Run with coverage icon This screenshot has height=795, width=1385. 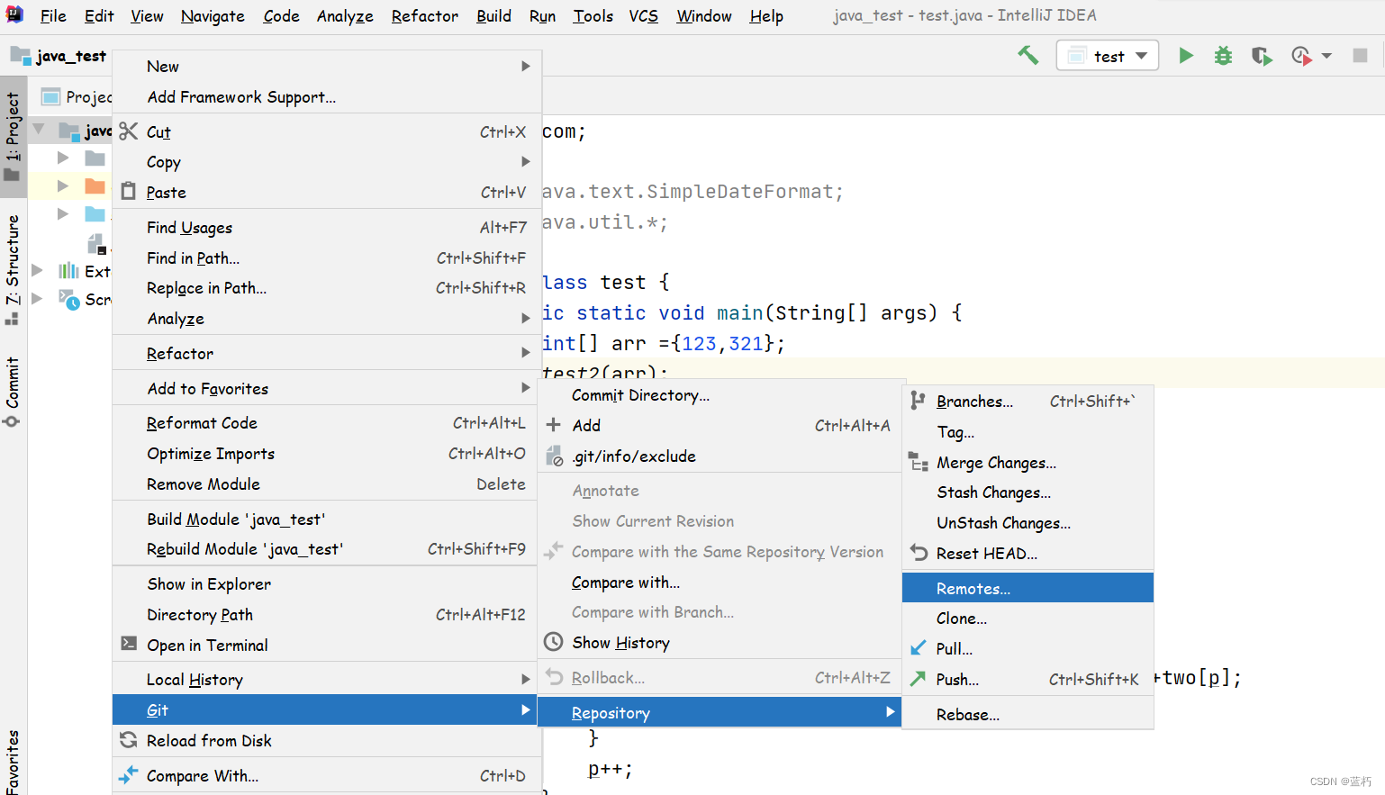pos(1262,56)
